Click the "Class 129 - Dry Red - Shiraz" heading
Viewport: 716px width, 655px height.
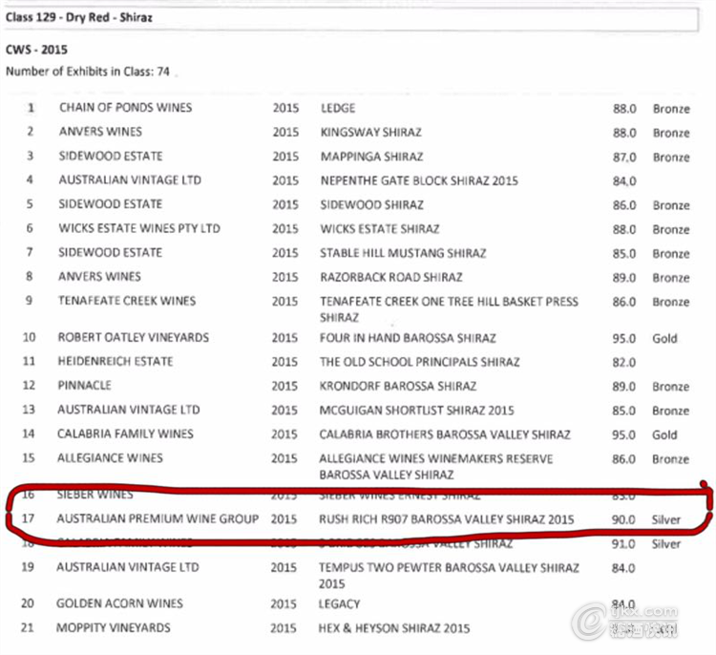click(79, 18)
